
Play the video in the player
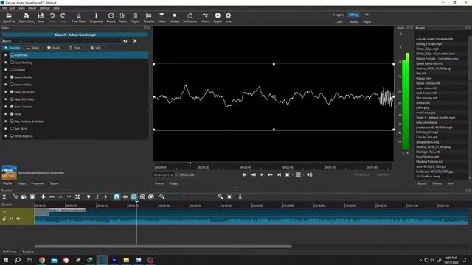coord(262,174)
